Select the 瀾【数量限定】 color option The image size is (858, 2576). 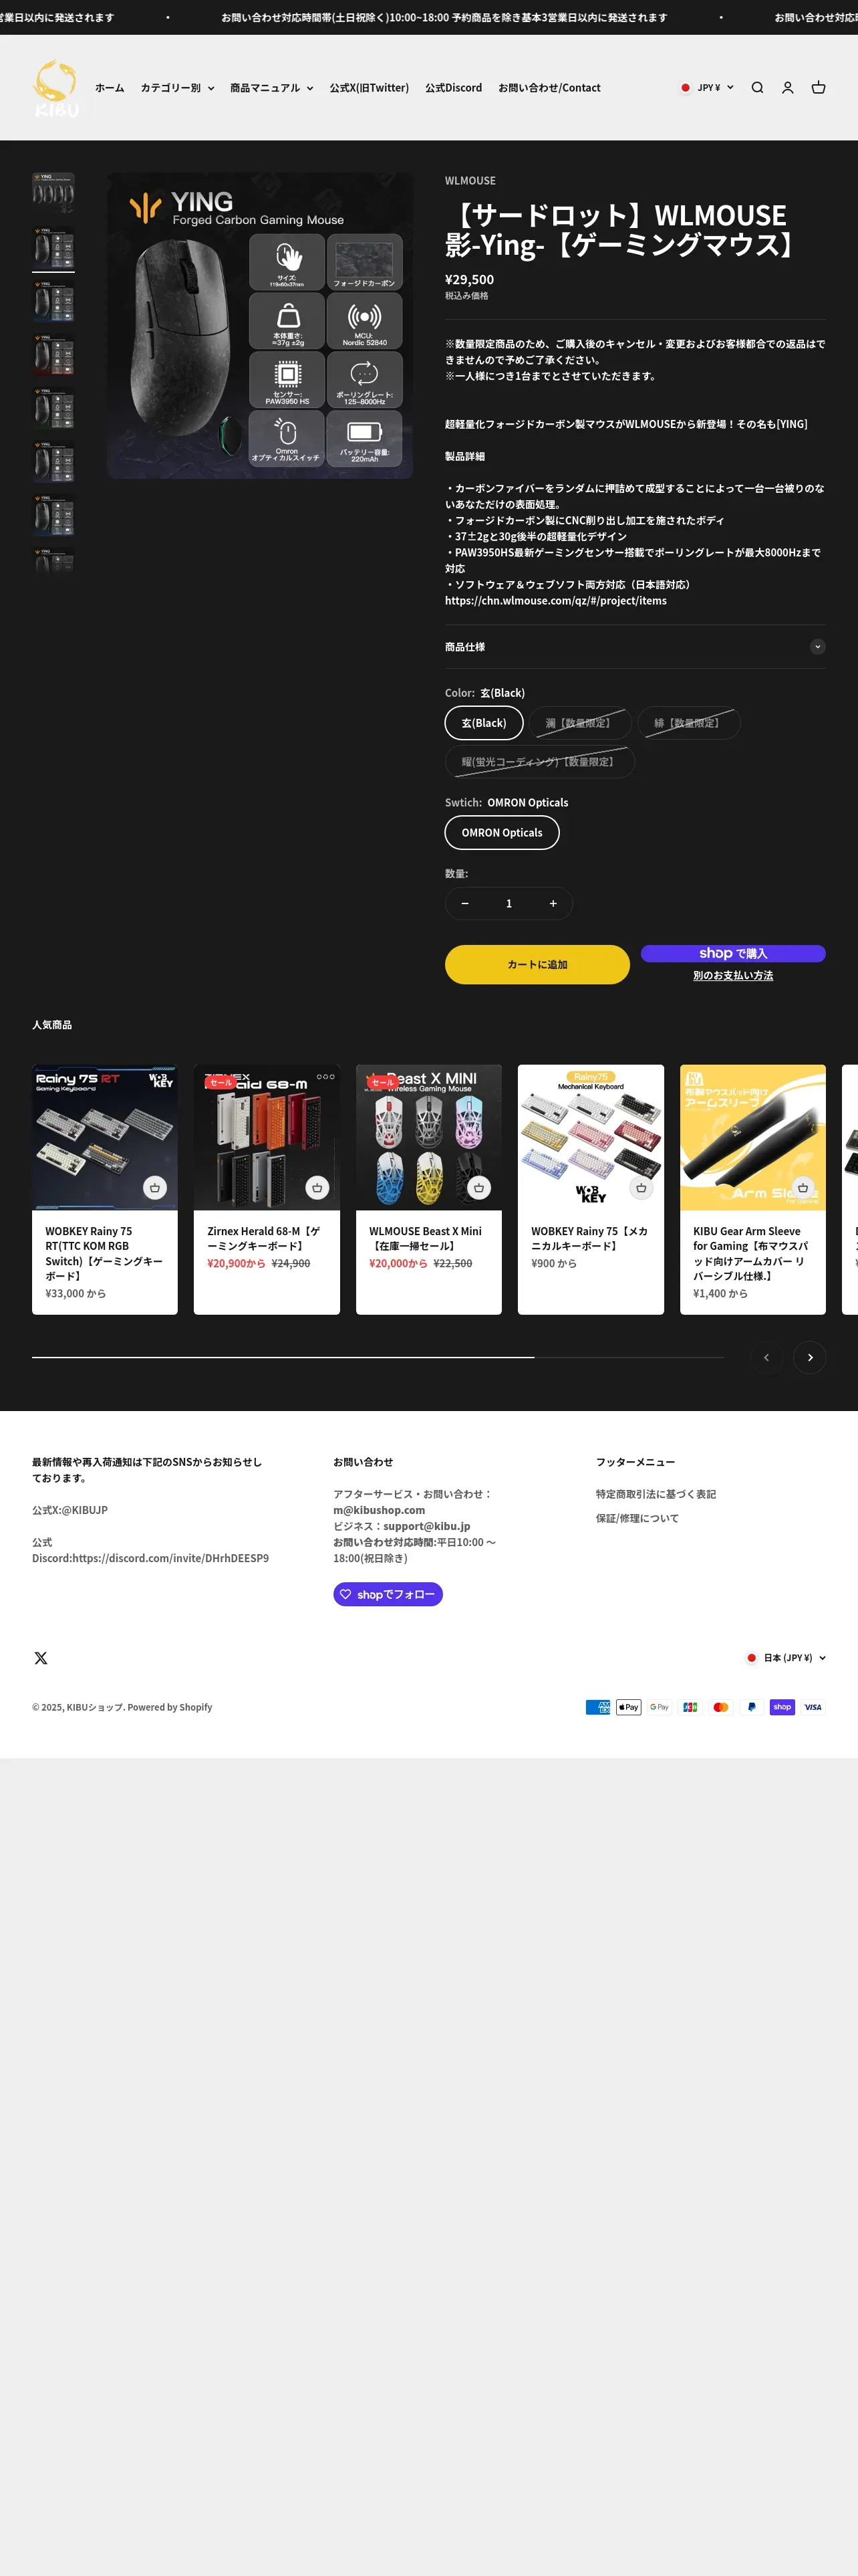coord(580,723)
